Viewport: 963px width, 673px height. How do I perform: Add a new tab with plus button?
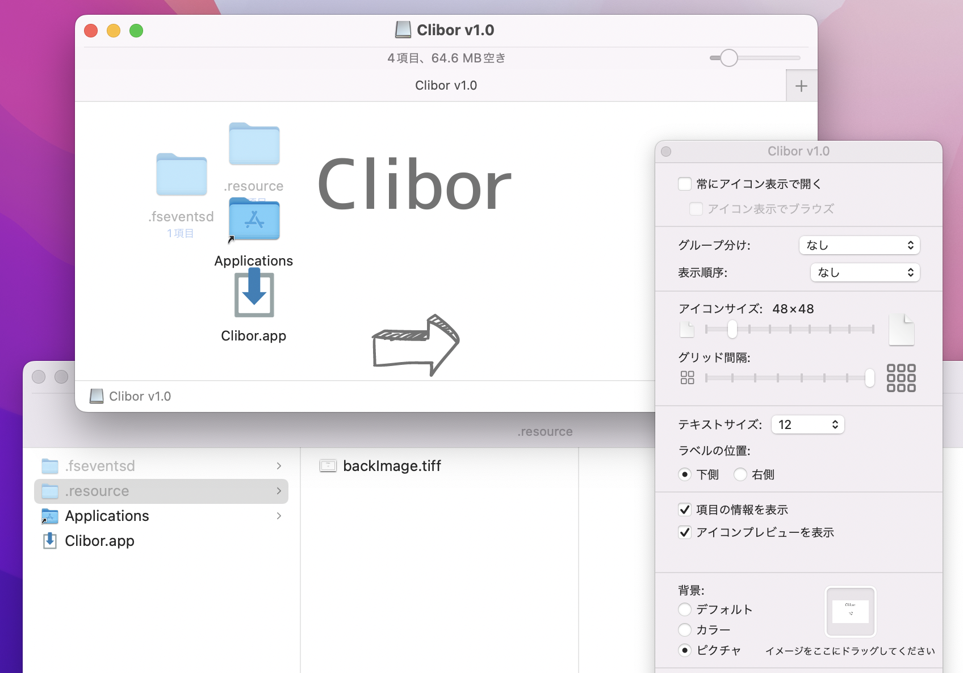tap(802, 86)
